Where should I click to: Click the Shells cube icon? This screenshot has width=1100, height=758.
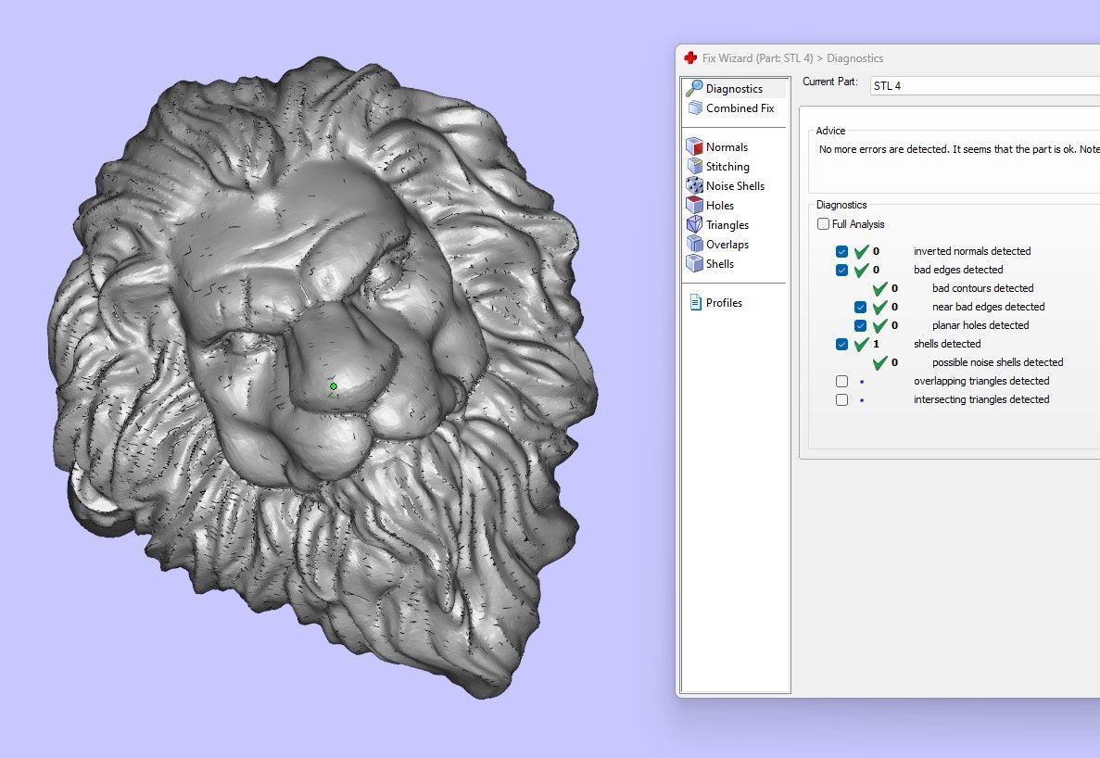click(694, 264)
